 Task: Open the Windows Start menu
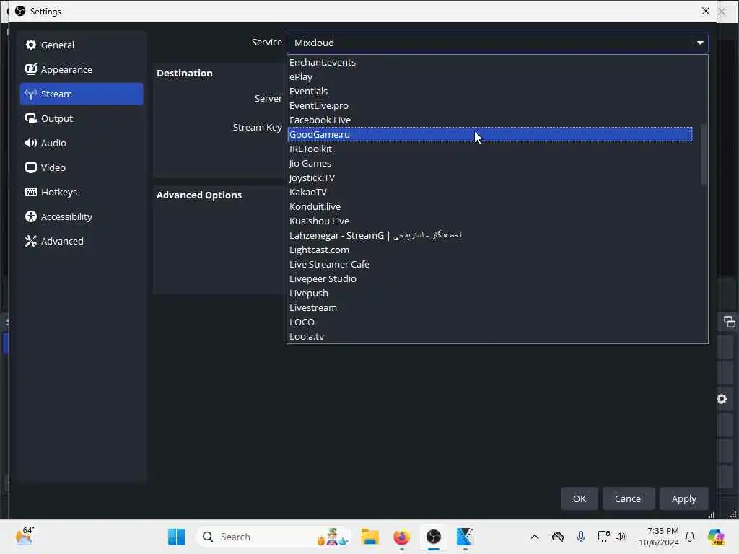[x=176, y=537]
